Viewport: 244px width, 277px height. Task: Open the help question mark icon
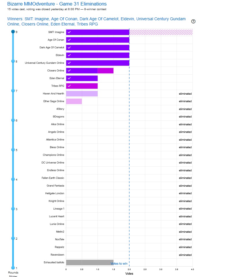coord(193,21)
